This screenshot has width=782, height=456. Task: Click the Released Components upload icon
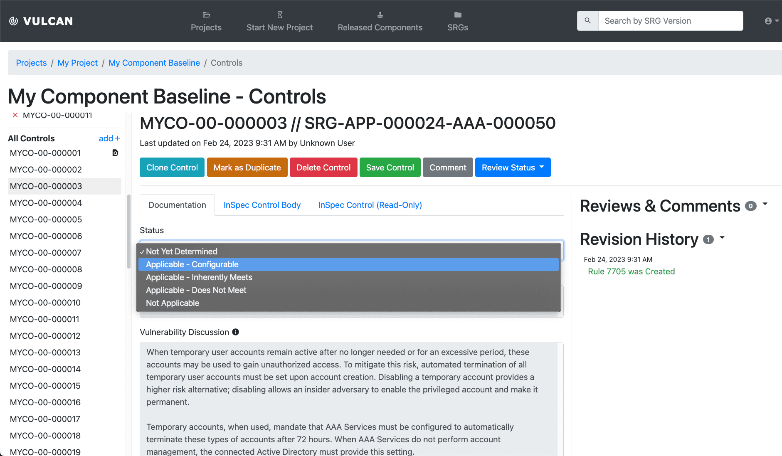click(380, 14)
